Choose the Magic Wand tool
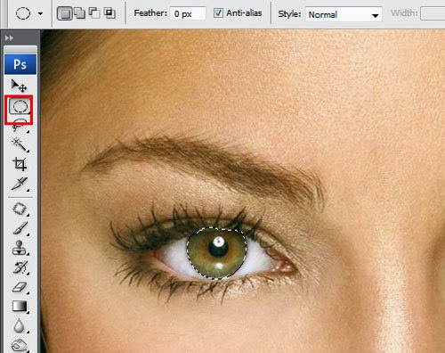The image size is (445, 353). point(20,144)
